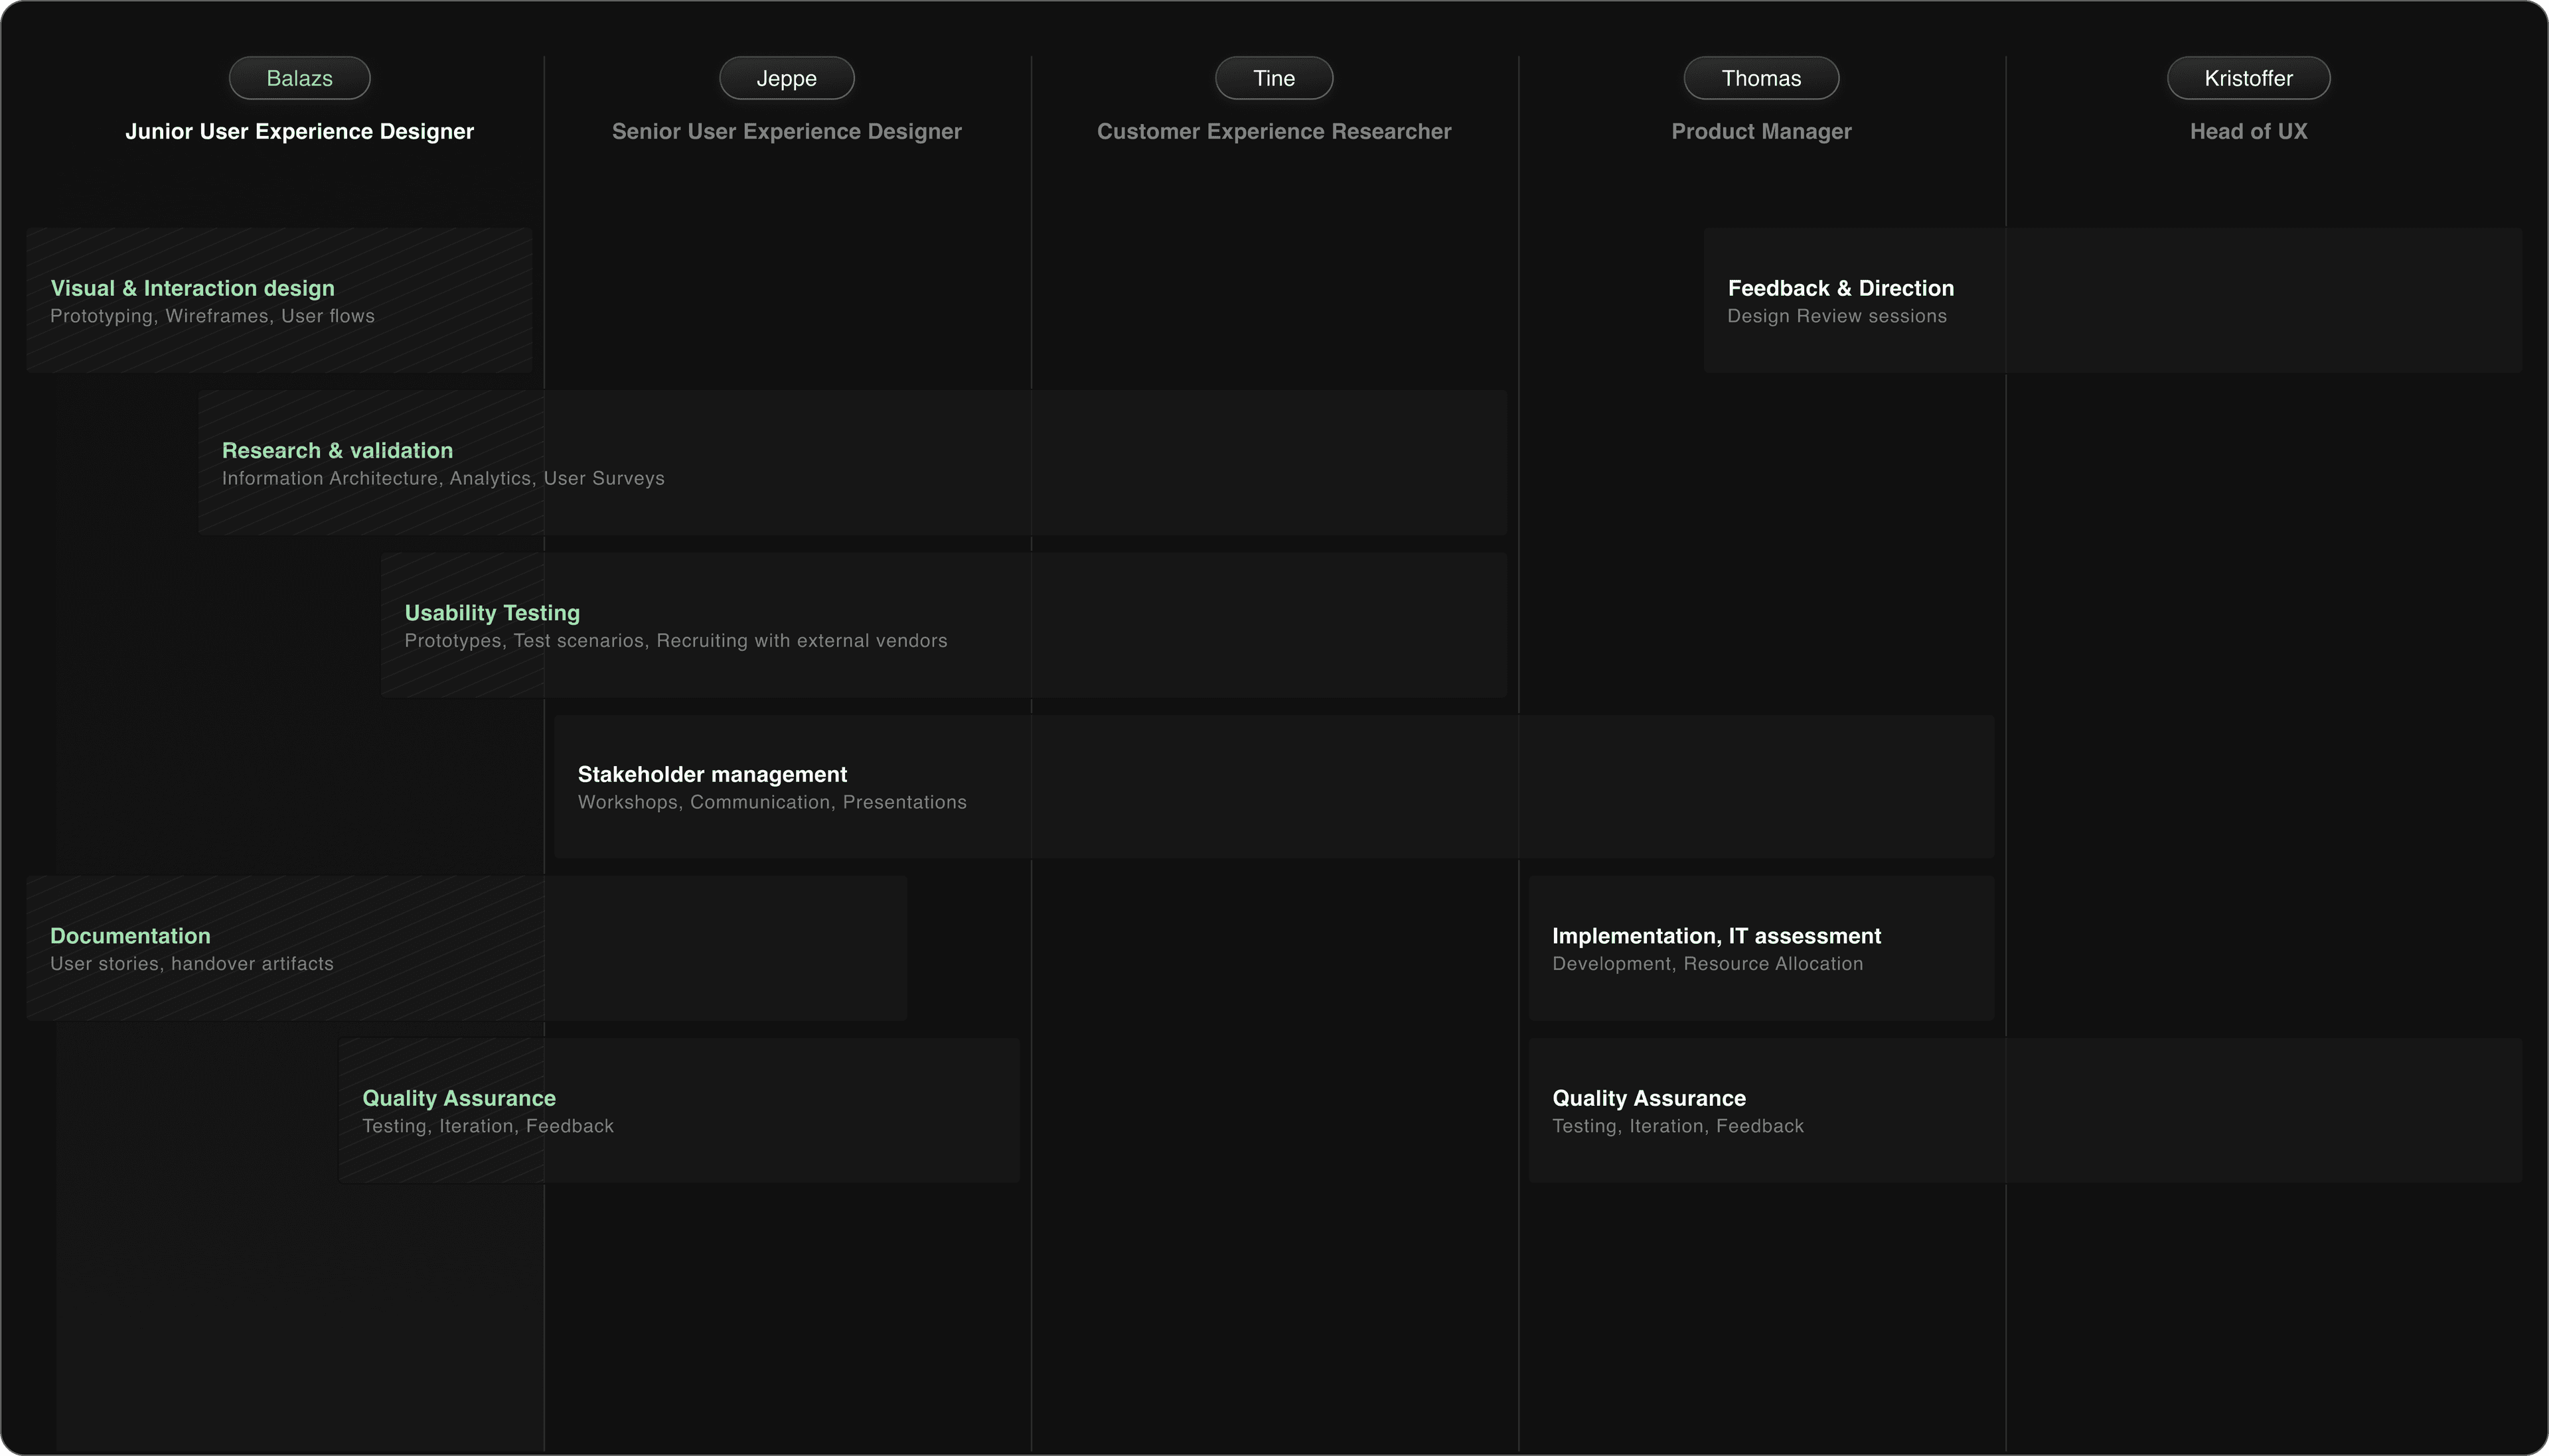
Task: Select the Kristoffer name pill
Action: 2248,78
